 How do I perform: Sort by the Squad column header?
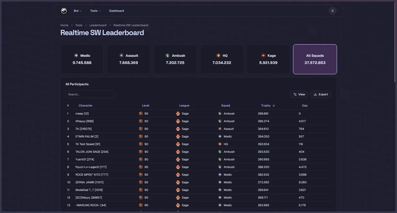coord(225,106)
